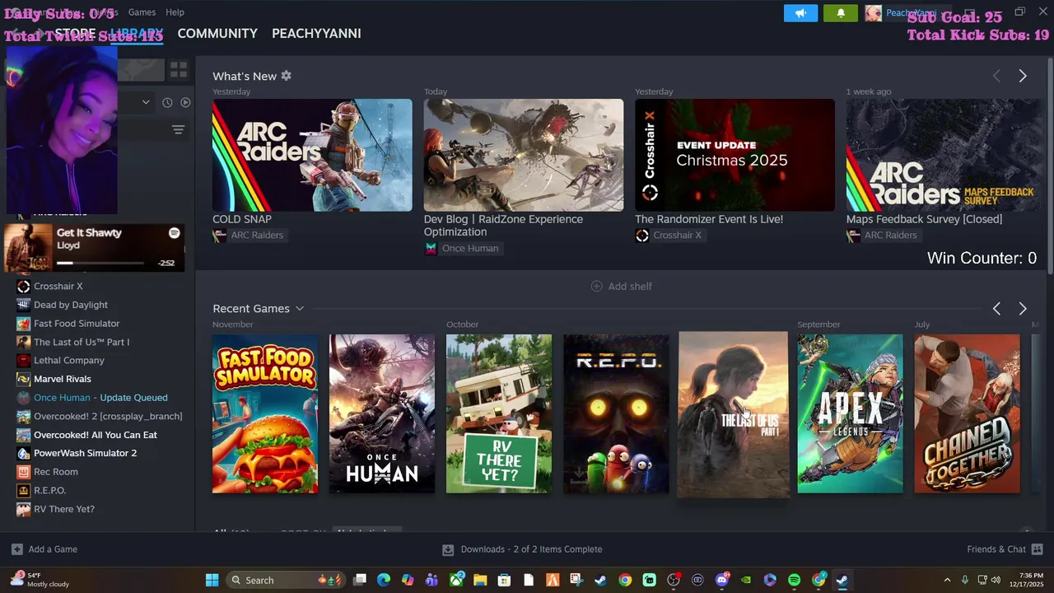The image size is (1054, 593).
Task: Click Add a Game
Action: pos(44,549)
